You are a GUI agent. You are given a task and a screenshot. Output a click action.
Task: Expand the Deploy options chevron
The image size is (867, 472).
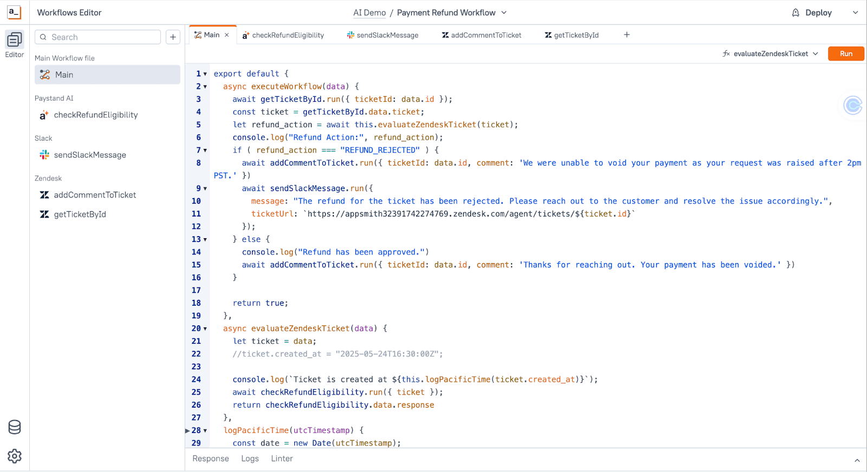(x=856, y=12)
